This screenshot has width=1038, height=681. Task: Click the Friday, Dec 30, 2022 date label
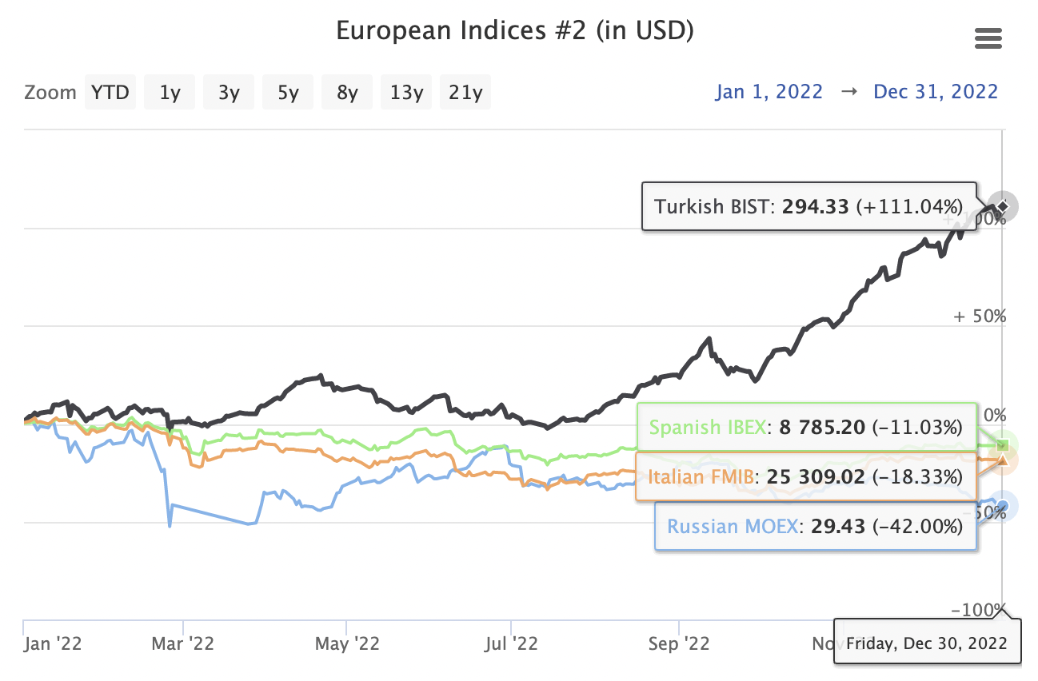(927, 643)
